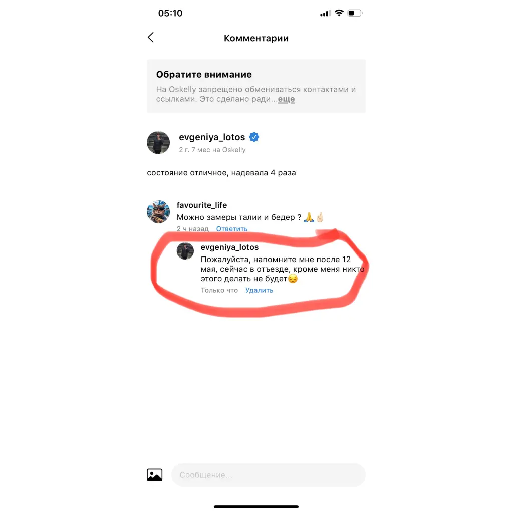Tap the back arrow icon

[151, 37]
